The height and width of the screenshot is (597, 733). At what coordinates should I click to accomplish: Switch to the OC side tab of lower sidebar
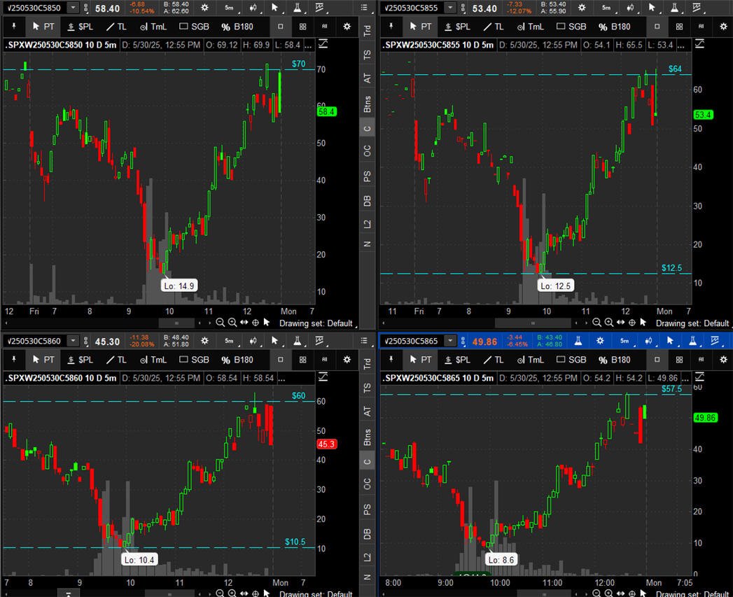368,484
